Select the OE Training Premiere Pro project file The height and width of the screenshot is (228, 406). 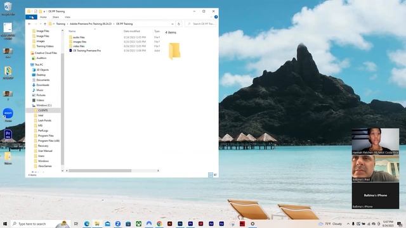click(87, 51)
